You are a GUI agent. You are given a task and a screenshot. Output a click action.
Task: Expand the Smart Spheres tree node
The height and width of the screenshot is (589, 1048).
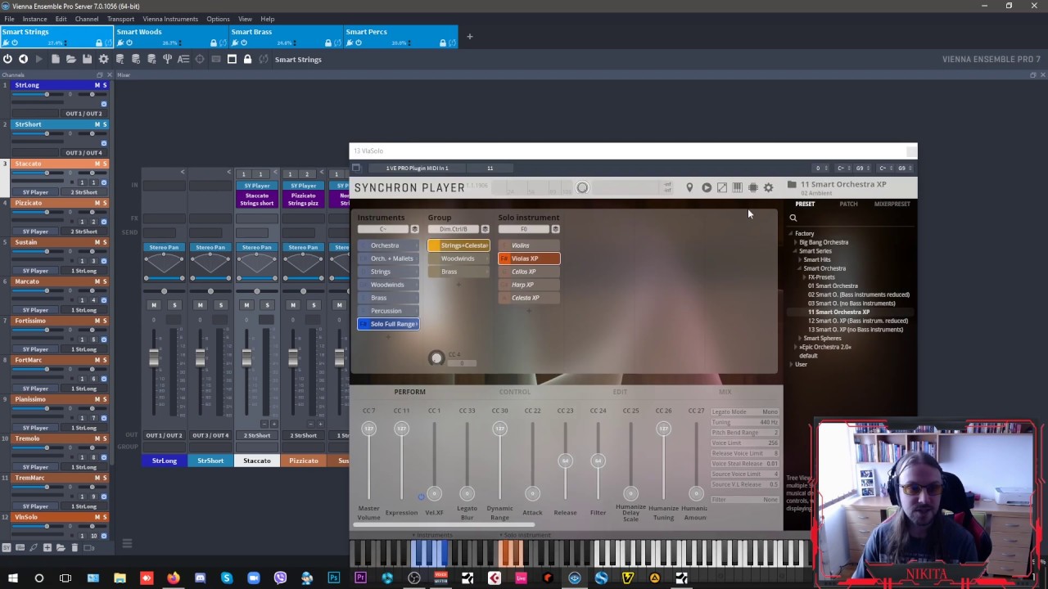tap(800, 338)
